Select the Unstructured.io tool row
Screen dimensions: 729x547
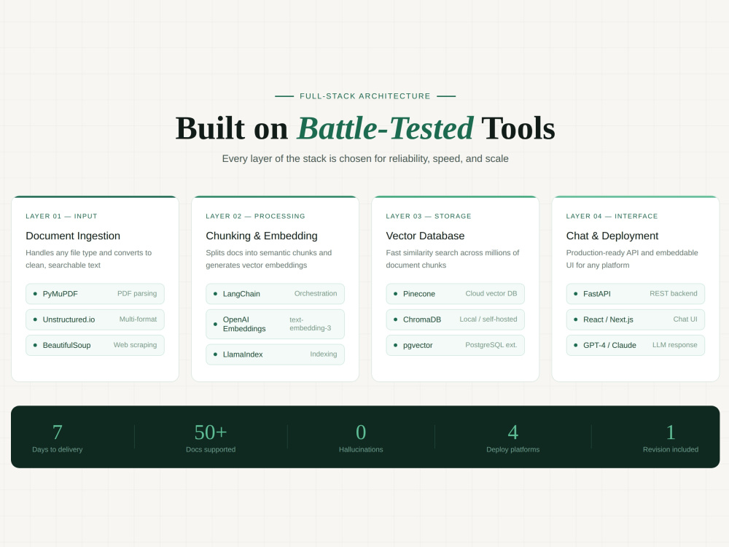coord(95,319)
